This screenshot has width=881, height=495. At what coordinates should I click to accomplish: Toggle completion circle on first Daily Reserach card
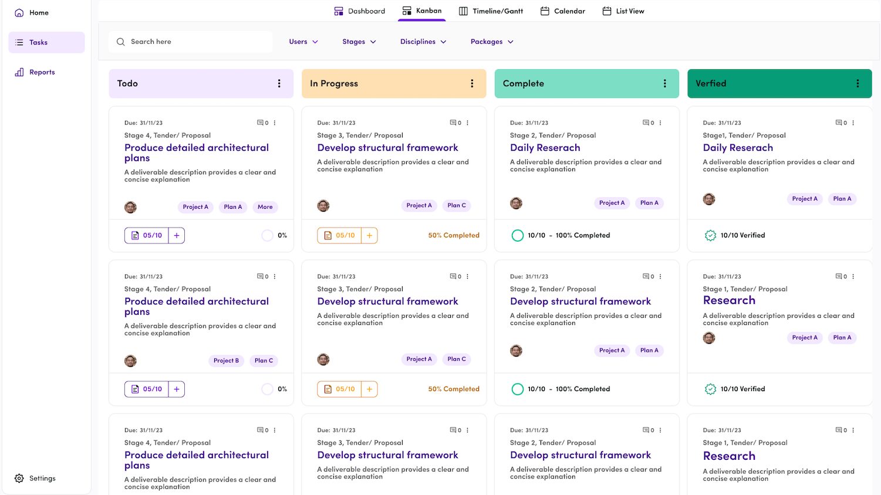517,235
